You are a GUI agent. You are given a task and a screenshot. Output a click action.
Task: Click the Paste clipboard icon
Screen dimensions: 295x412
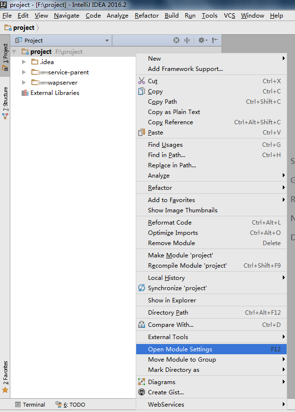tap(142, 132)
